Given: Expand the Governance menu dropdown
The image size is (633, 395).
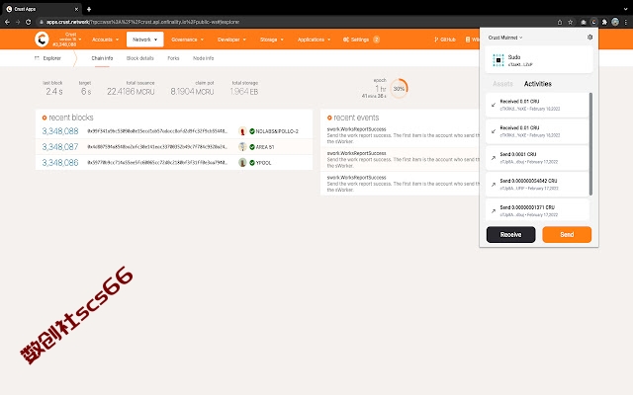Looking at the screenshot, I should click(x=187, y=39).
